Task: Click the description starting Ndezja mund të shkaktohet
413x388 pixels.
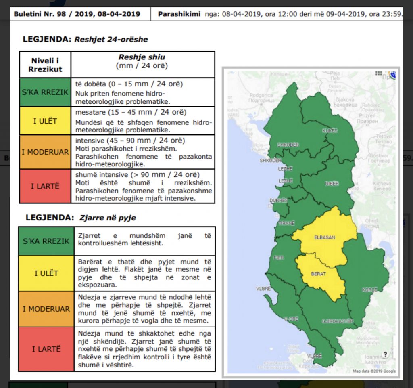Action: tap(144, 349)
